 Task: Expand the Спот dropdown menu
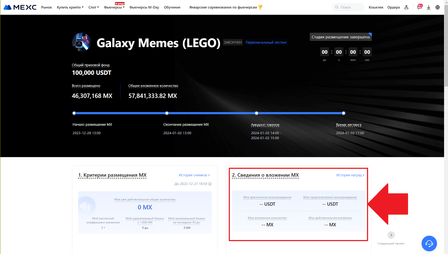point(94,7)
